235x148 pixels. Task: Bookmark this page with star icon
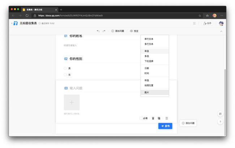pos(200,16)
